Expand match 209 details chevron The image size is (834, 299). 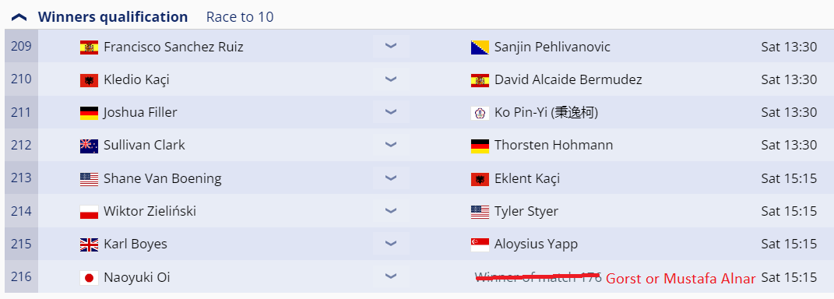coord(391,47)
